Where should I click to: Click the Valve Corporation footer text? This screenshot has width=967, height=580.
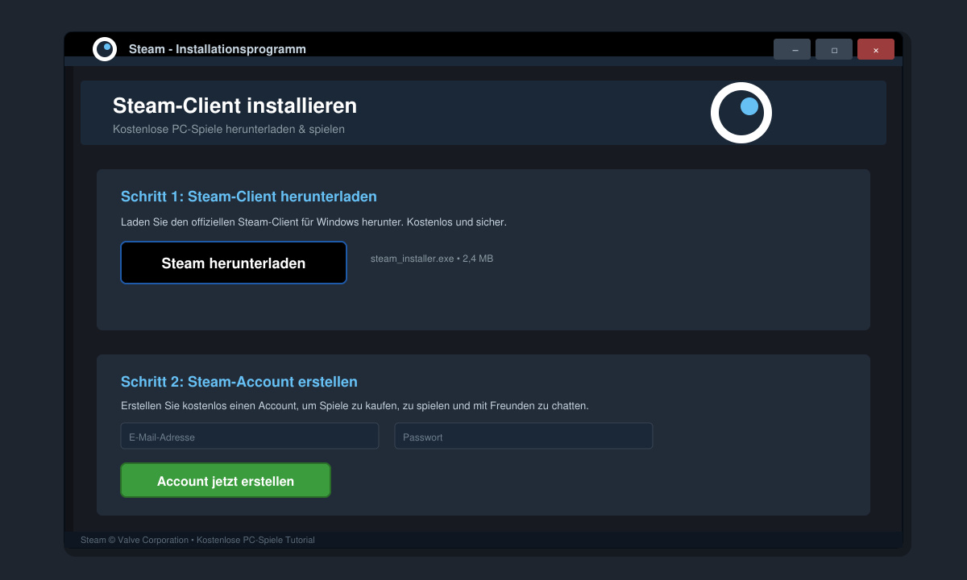tap(197, 540)
